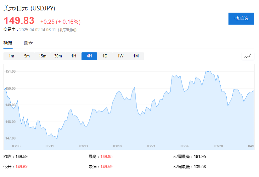Set chart to 1D interval
The height and width of the screenshot is (177, 259).
coord(105,56)
